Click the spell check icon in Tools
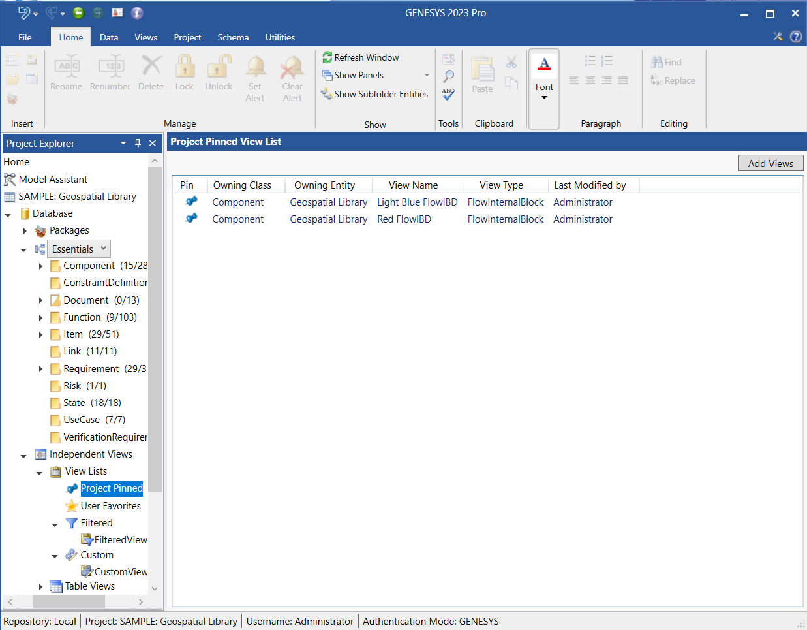Image resolution: width=807 pixels, height=630 pixels. coord(448,95)
